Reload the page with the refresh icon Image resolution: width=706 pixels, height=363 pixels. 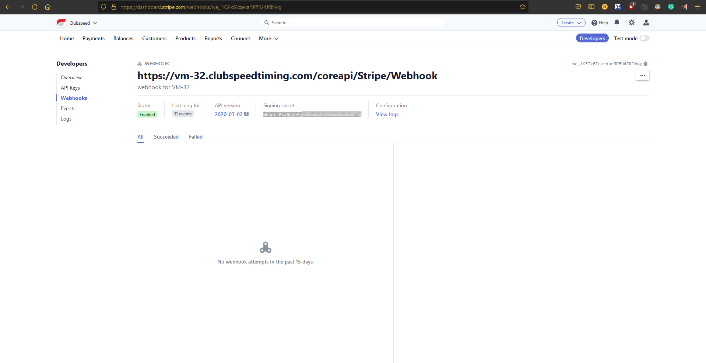tap(35, 7)
